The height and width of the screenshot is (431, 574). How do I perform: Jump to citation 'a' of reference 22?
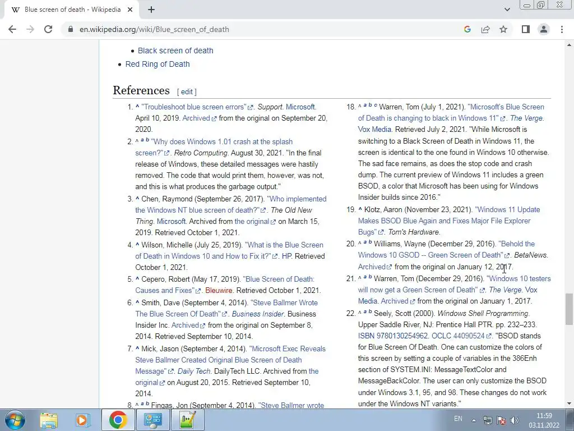365,311
